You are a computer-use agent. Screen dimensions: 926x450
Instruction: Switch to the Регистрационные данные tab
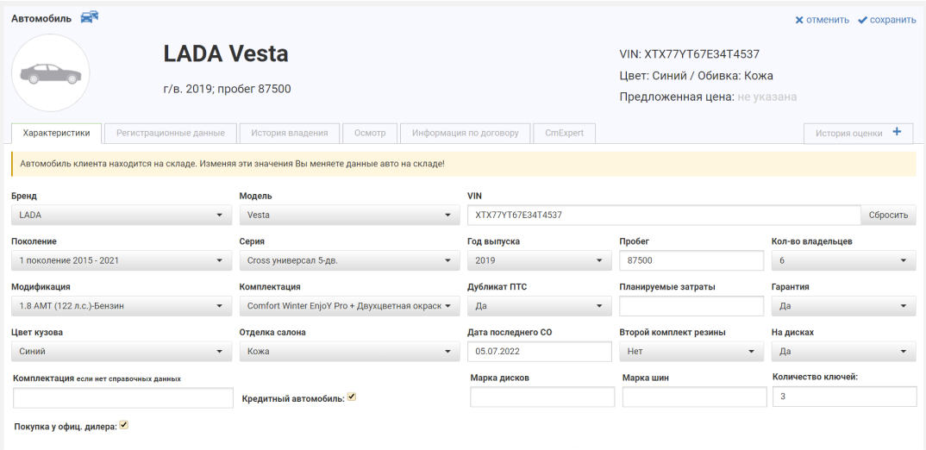coord(171,133)
